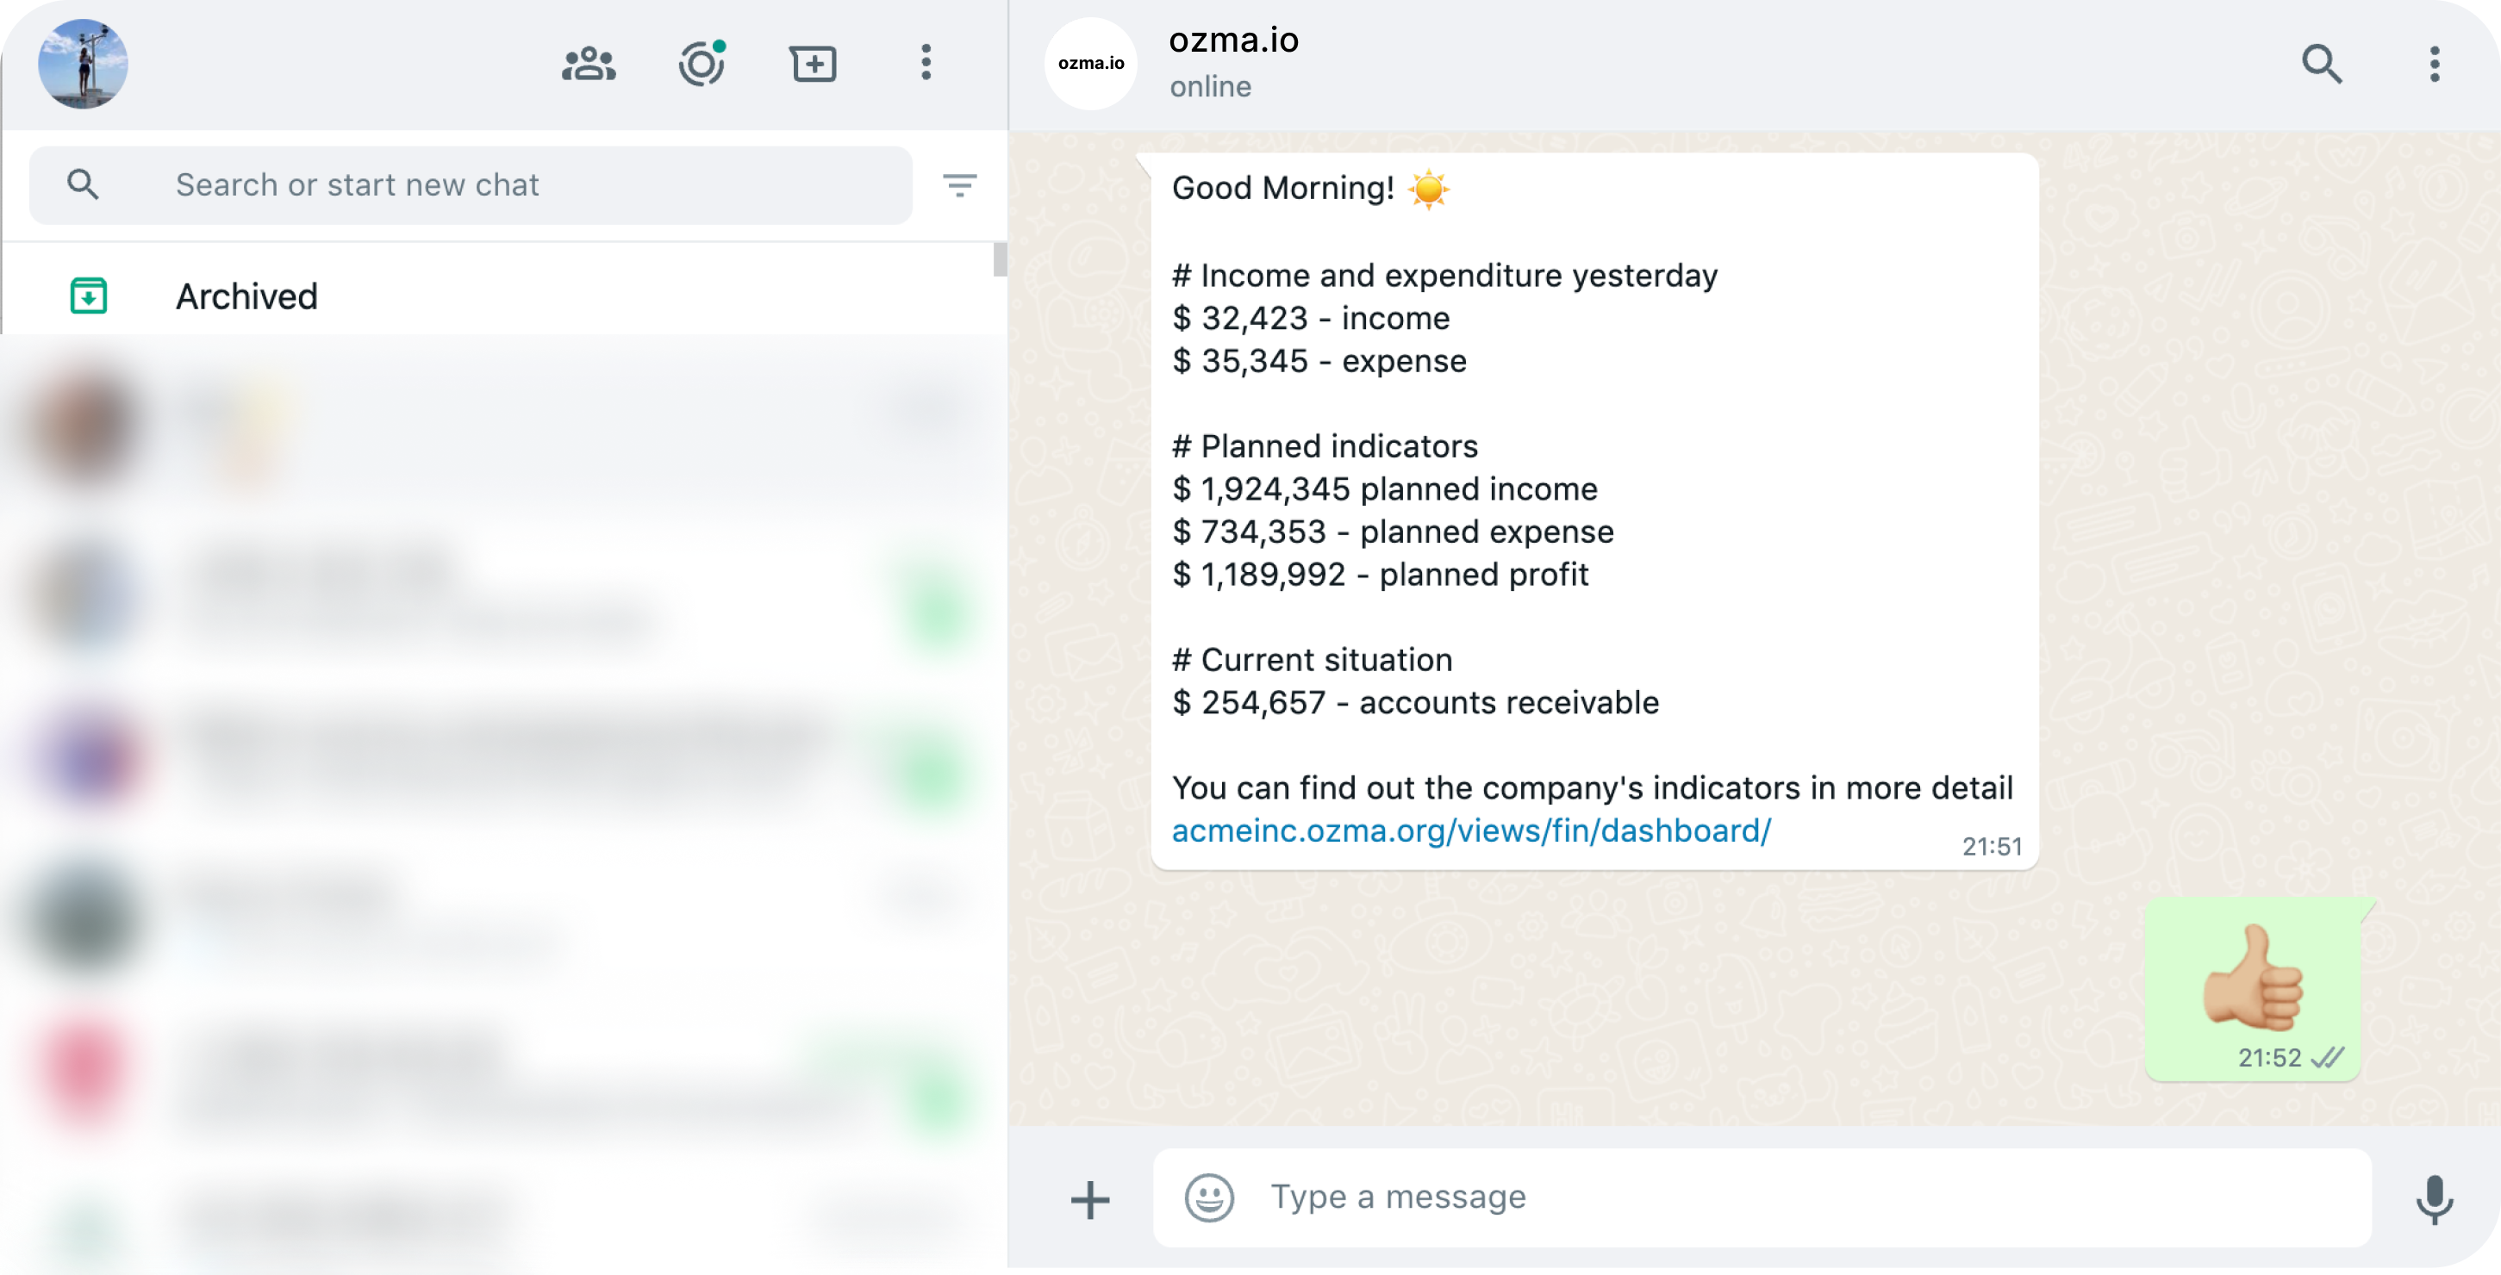Toggle the unread chats filter
Screen dimensions: 2501x1275
959,184
